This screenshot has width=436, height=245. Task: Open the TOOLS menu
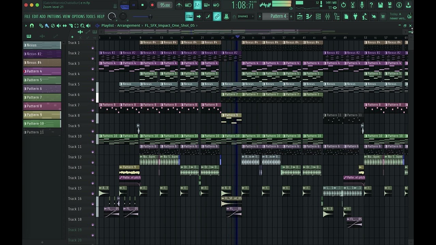[x=91, y=17]
